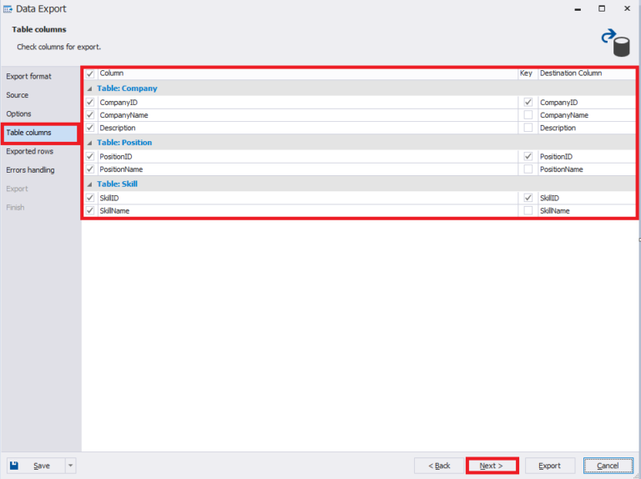Select the CompanyID source column name
Screen dimensions: 641x479
pyautogui.click(x=119, y=102)
